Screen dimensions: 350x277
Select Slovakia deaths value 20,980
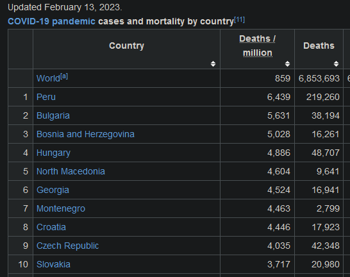tap(326, 264)
